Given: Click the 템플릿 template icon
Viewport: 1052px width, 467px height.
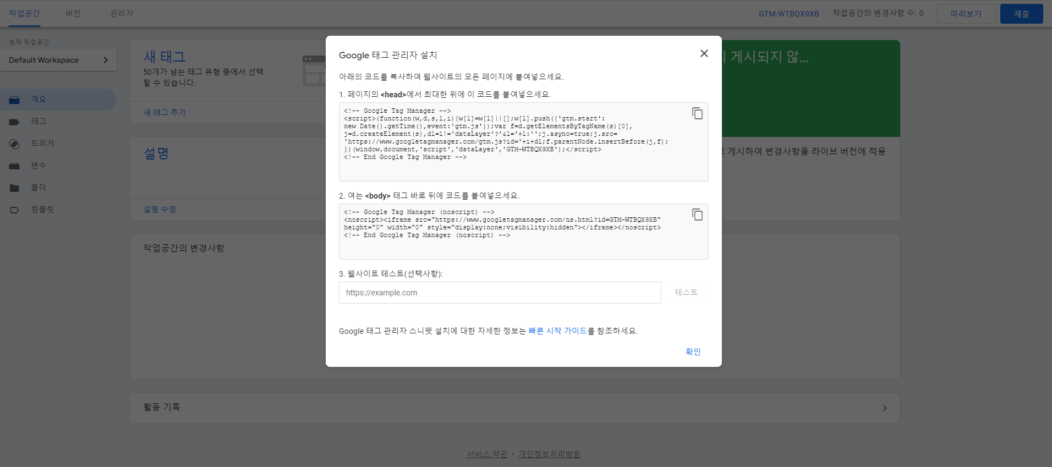Looking at the screenshot, I should coord(14,210).
